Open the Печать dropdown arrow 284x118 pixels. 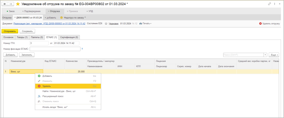click(151, 24)
